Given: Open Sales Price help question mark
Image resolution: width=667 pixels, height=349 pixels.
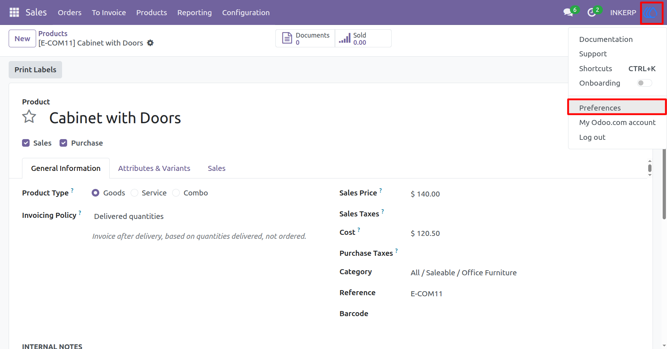Looking at the screenshot, I should pos(380,190).
